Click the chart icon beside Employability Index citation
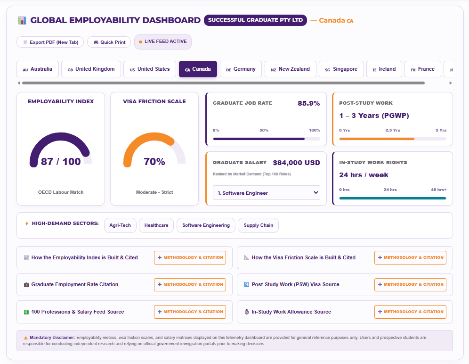 pyautogui.click(x=26, y=257)
